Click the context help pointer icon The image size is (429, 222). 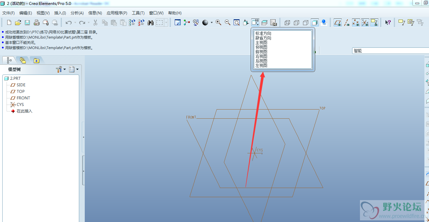click(x=388, y=23)
